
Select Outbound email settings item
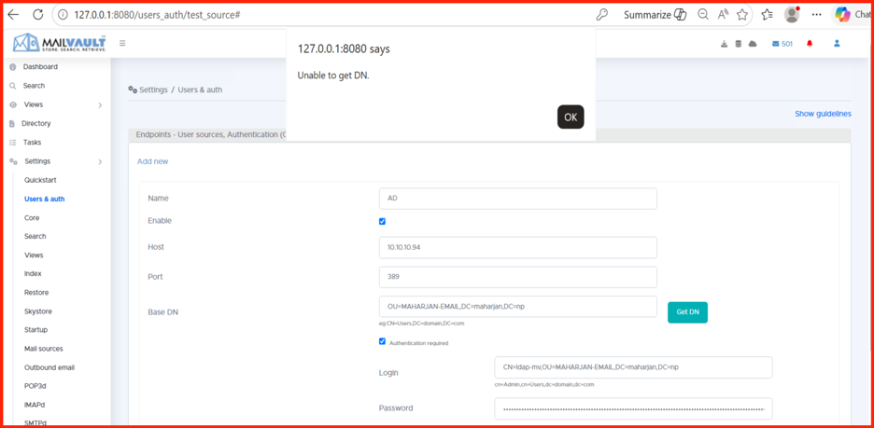(x=49, y=367)
